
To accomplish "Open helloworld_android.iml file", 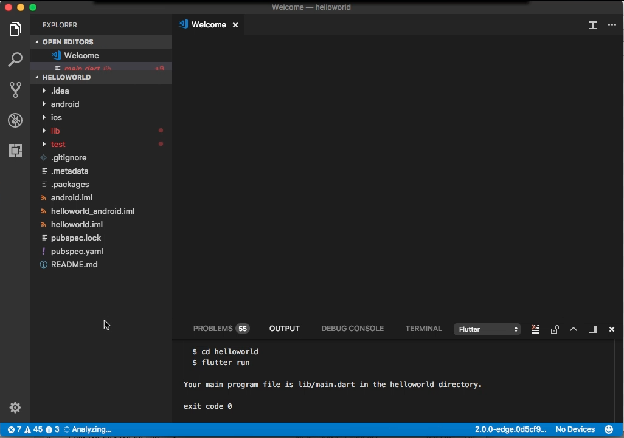I will click(101, 211).
